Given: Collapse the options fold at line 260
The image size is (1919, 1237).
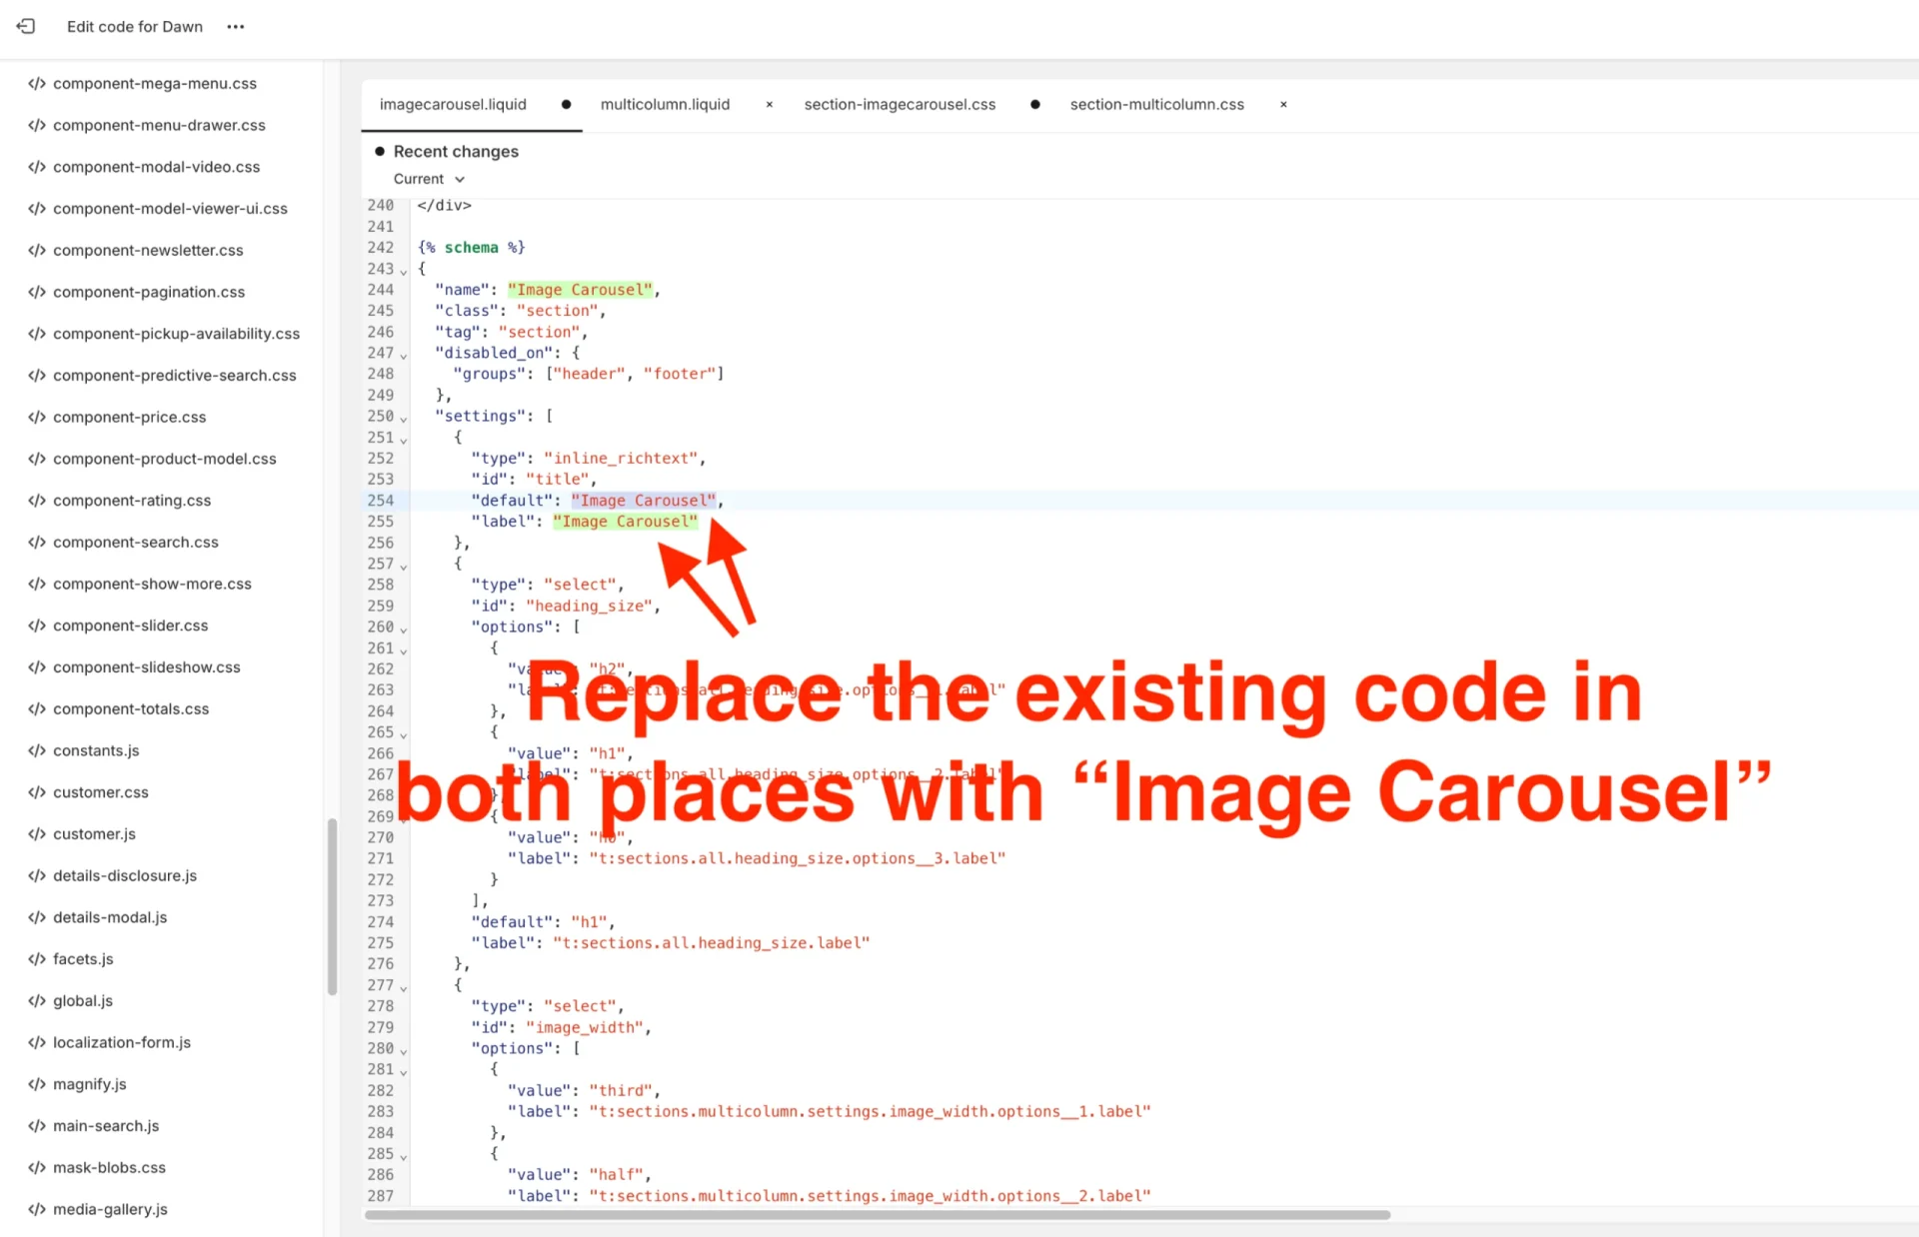Looking at the screenshot, I should (403, 627).
